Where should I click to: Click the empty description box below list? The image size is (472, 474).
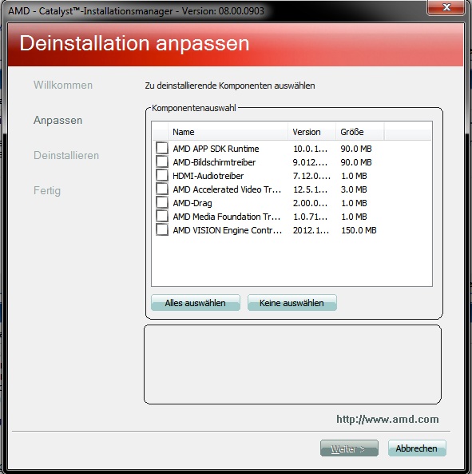[292, 364]
